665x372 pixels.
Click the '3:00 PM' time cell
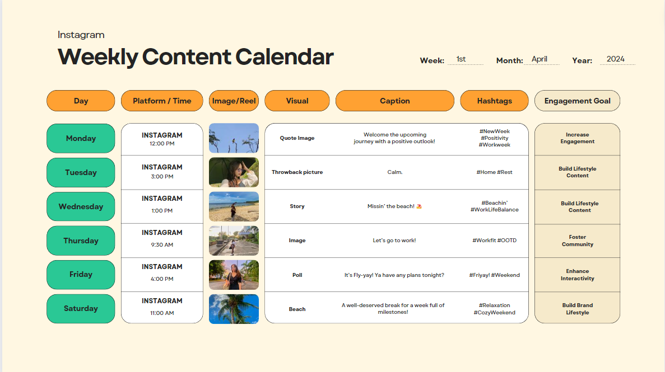162,176
